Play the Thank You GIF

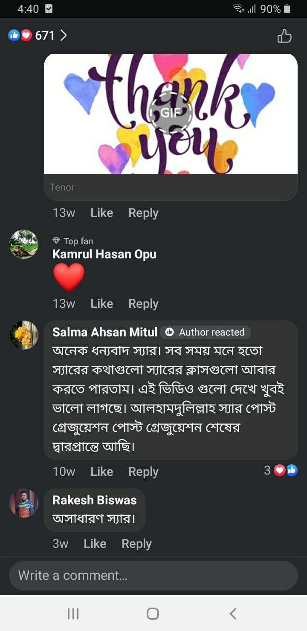click(171, 113)
